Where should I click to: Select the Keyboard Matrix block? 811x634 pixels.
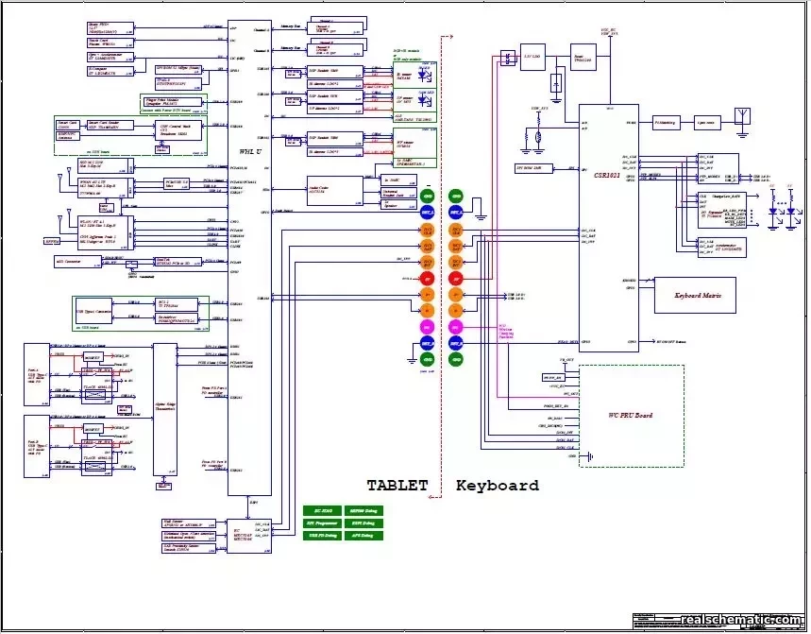coord(695,296)
